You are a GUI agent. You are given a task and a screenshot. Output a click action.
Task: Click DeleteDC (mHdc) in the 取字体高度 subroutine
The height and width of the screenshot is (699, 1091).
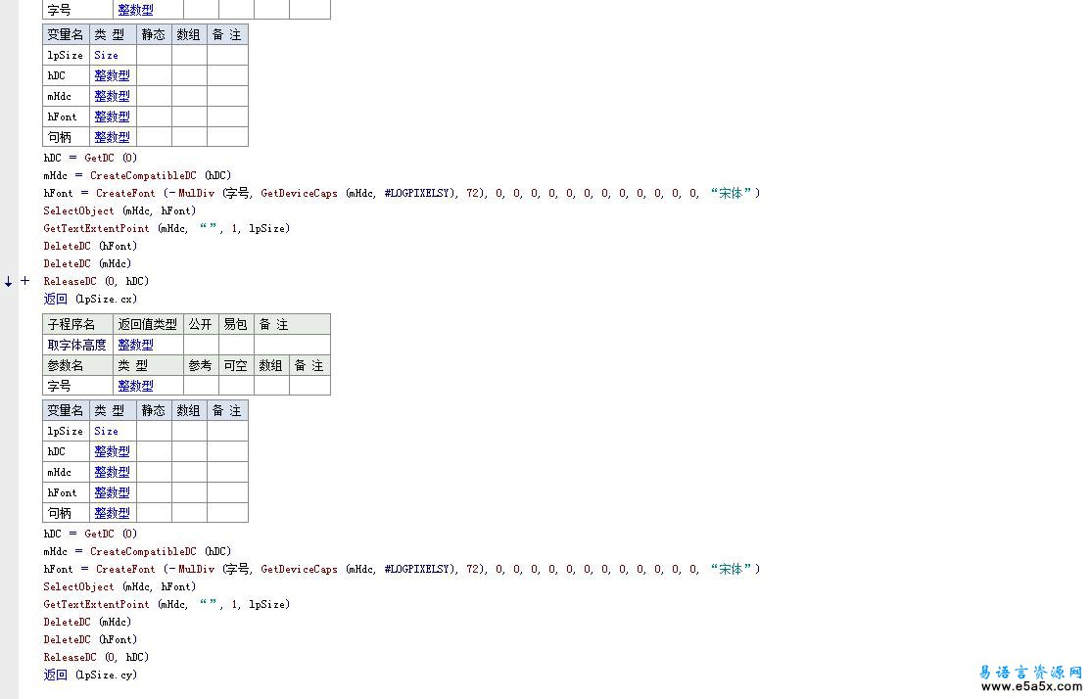[x=88, y=622]
